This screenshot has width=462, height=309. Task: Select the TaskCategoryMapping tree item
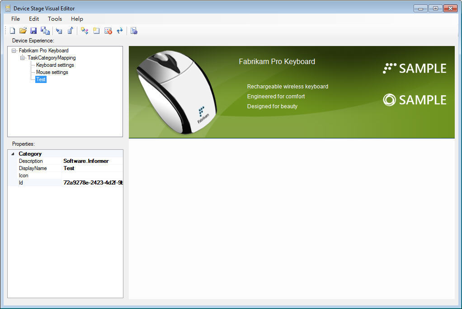coord(52,58)
